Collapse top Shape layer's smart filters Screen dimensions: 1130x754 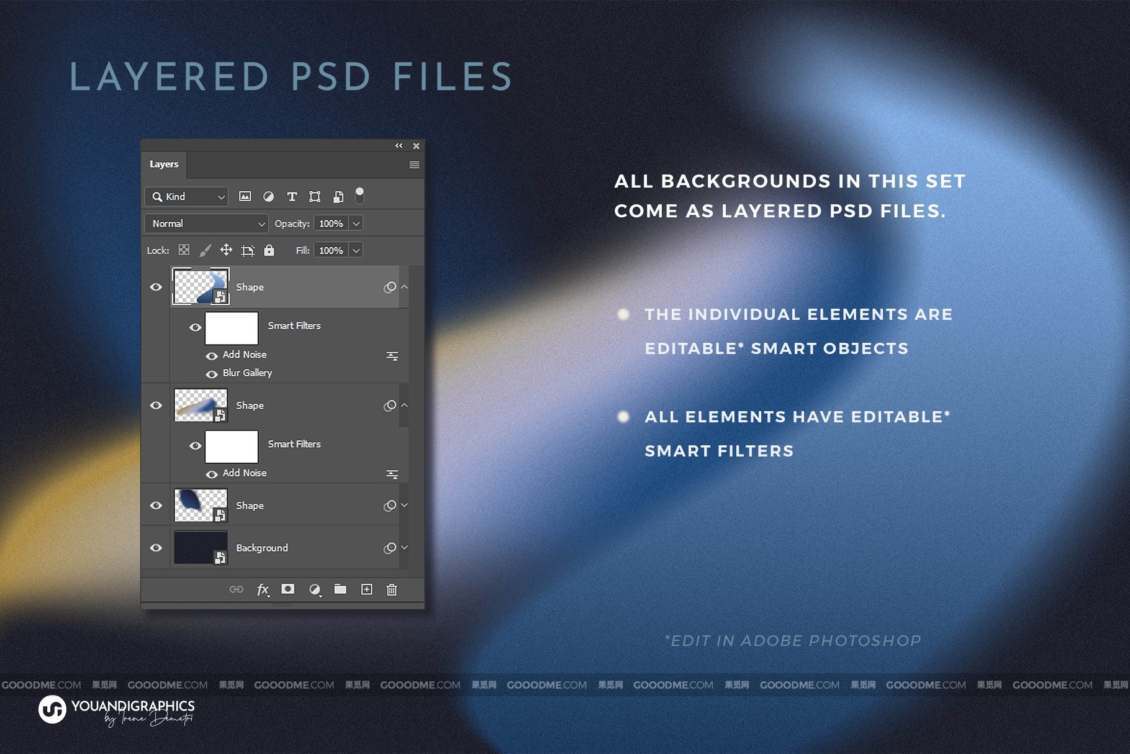(404, 287)
